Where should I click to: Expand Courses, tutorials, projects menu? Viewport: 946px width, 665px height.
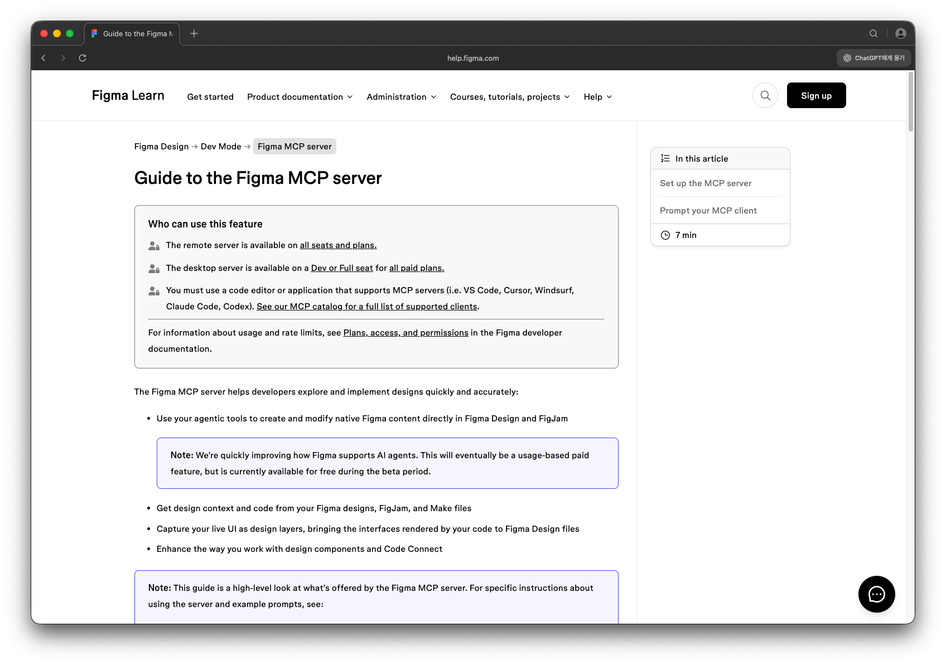coord(510,97)
